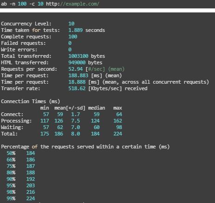Click the Connection Times heading
The width and height of the screenshot is (215, 203).
[x=31, y=101]
